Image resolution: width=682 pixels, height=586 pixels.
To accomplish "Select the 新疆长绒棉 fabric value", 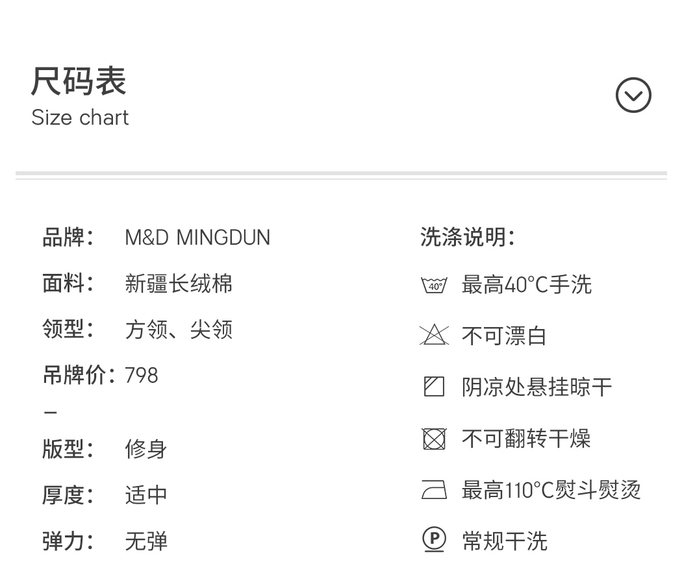I will (x=179, y=284).
